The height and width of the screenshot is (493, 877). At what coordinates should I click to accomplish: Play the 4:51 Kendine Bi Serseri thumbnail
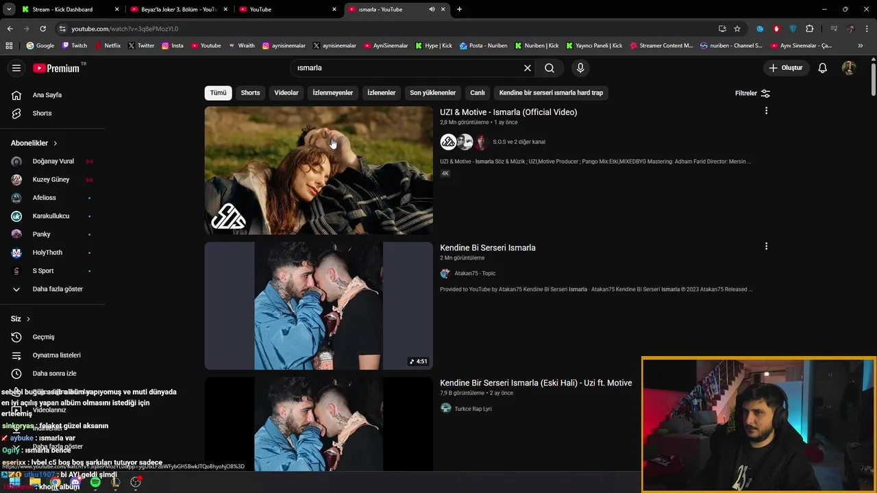coord(319,305)
